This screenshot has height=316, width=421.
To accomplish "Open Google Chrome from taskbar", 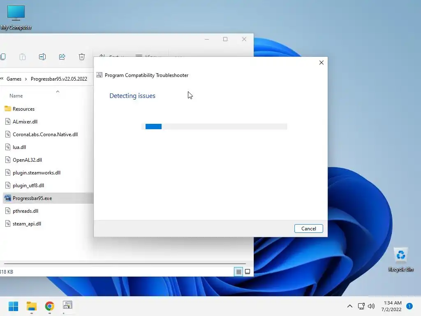I will click(49, 306).
